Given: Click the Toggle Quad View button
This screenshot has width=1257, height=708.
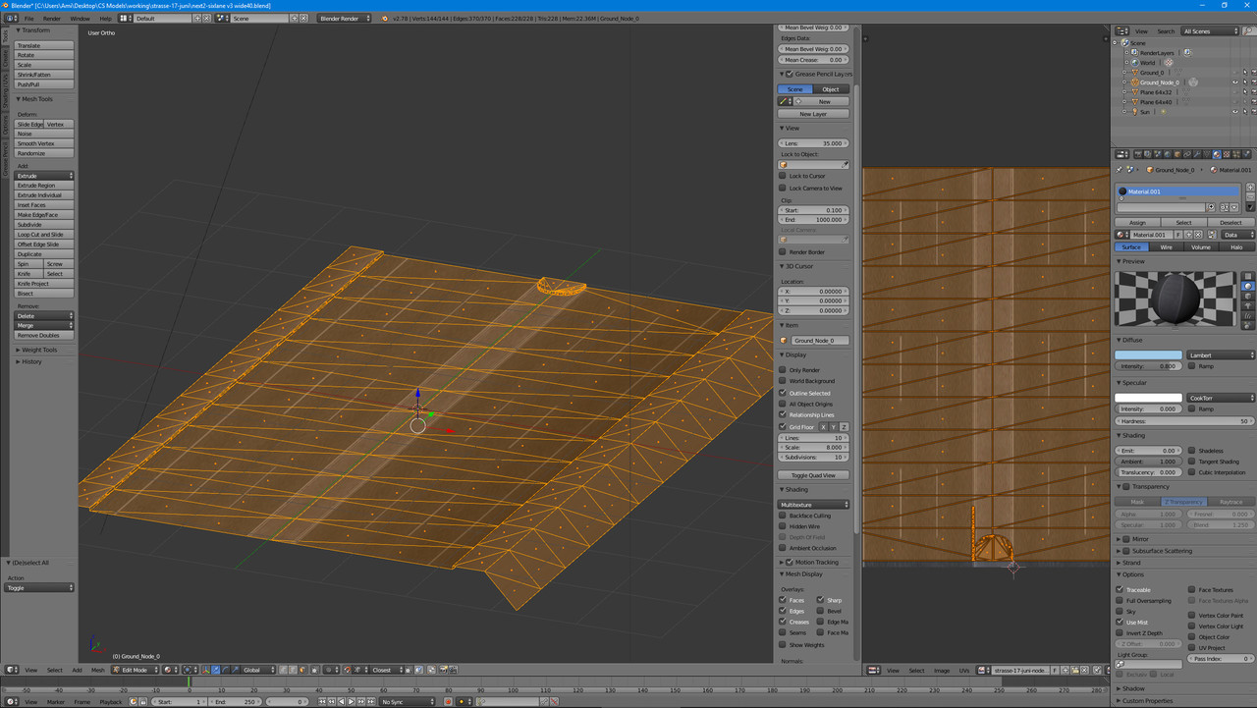Looking at the screenshot, I should [813, 475].
